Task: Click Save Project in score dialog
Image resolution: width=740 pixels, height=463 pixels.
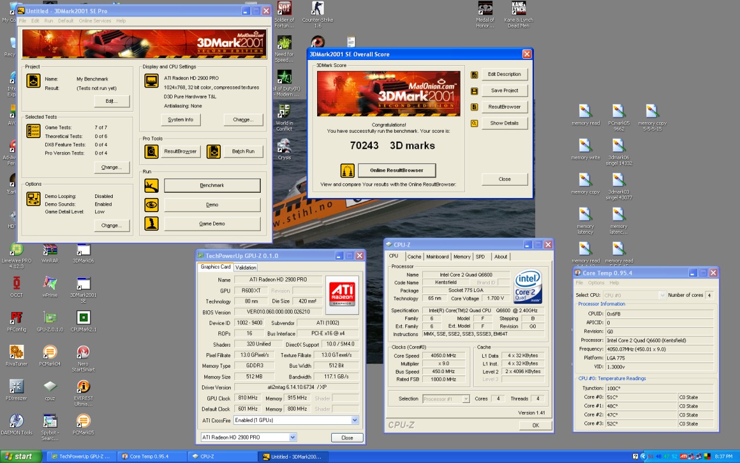Action: [x=504, y=90]
